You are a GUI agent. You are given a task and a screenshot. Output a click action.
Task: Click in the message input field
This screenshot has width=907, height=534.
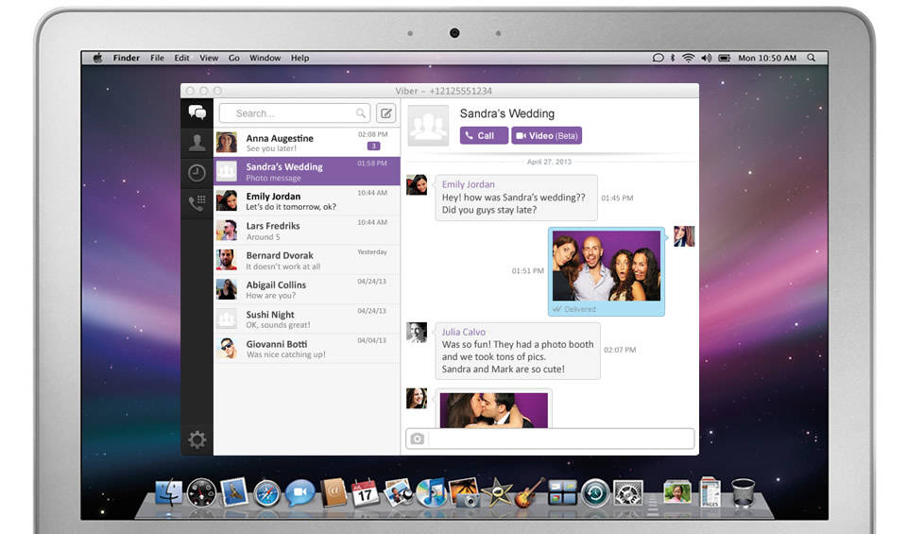[x=560, y=439]
